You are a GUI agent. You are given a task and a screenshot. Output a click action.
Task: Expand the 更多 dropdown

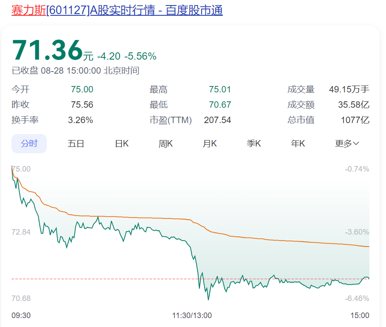347,143
